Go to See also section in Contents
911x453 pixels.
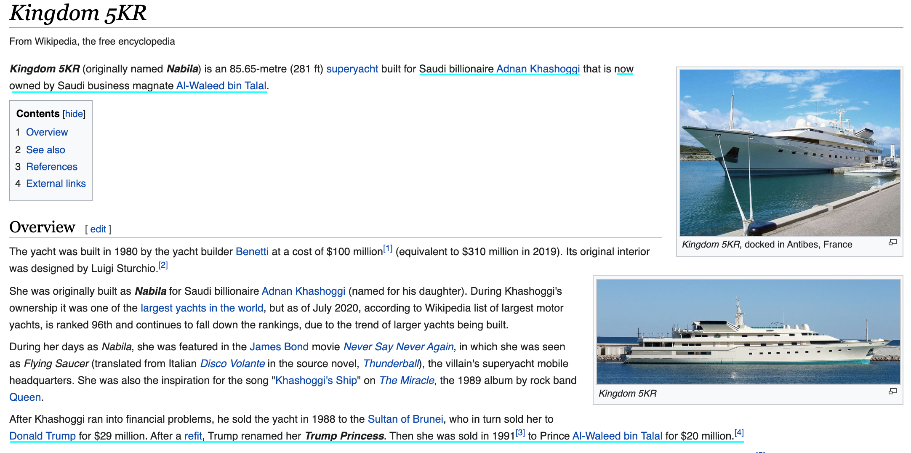tap(45, 150)
